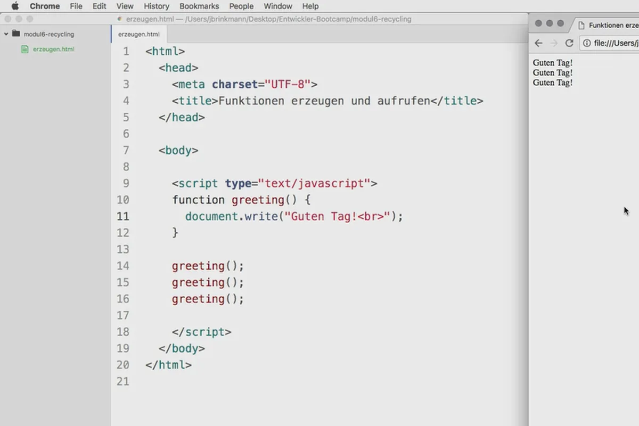
Task: Open the Help menu
Action: point(310,6)
